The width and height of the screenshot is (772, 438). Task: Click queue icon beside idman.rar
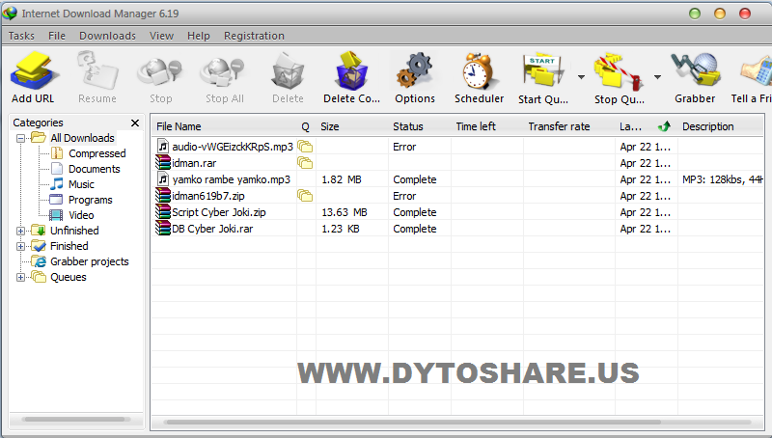coord(305,163)
